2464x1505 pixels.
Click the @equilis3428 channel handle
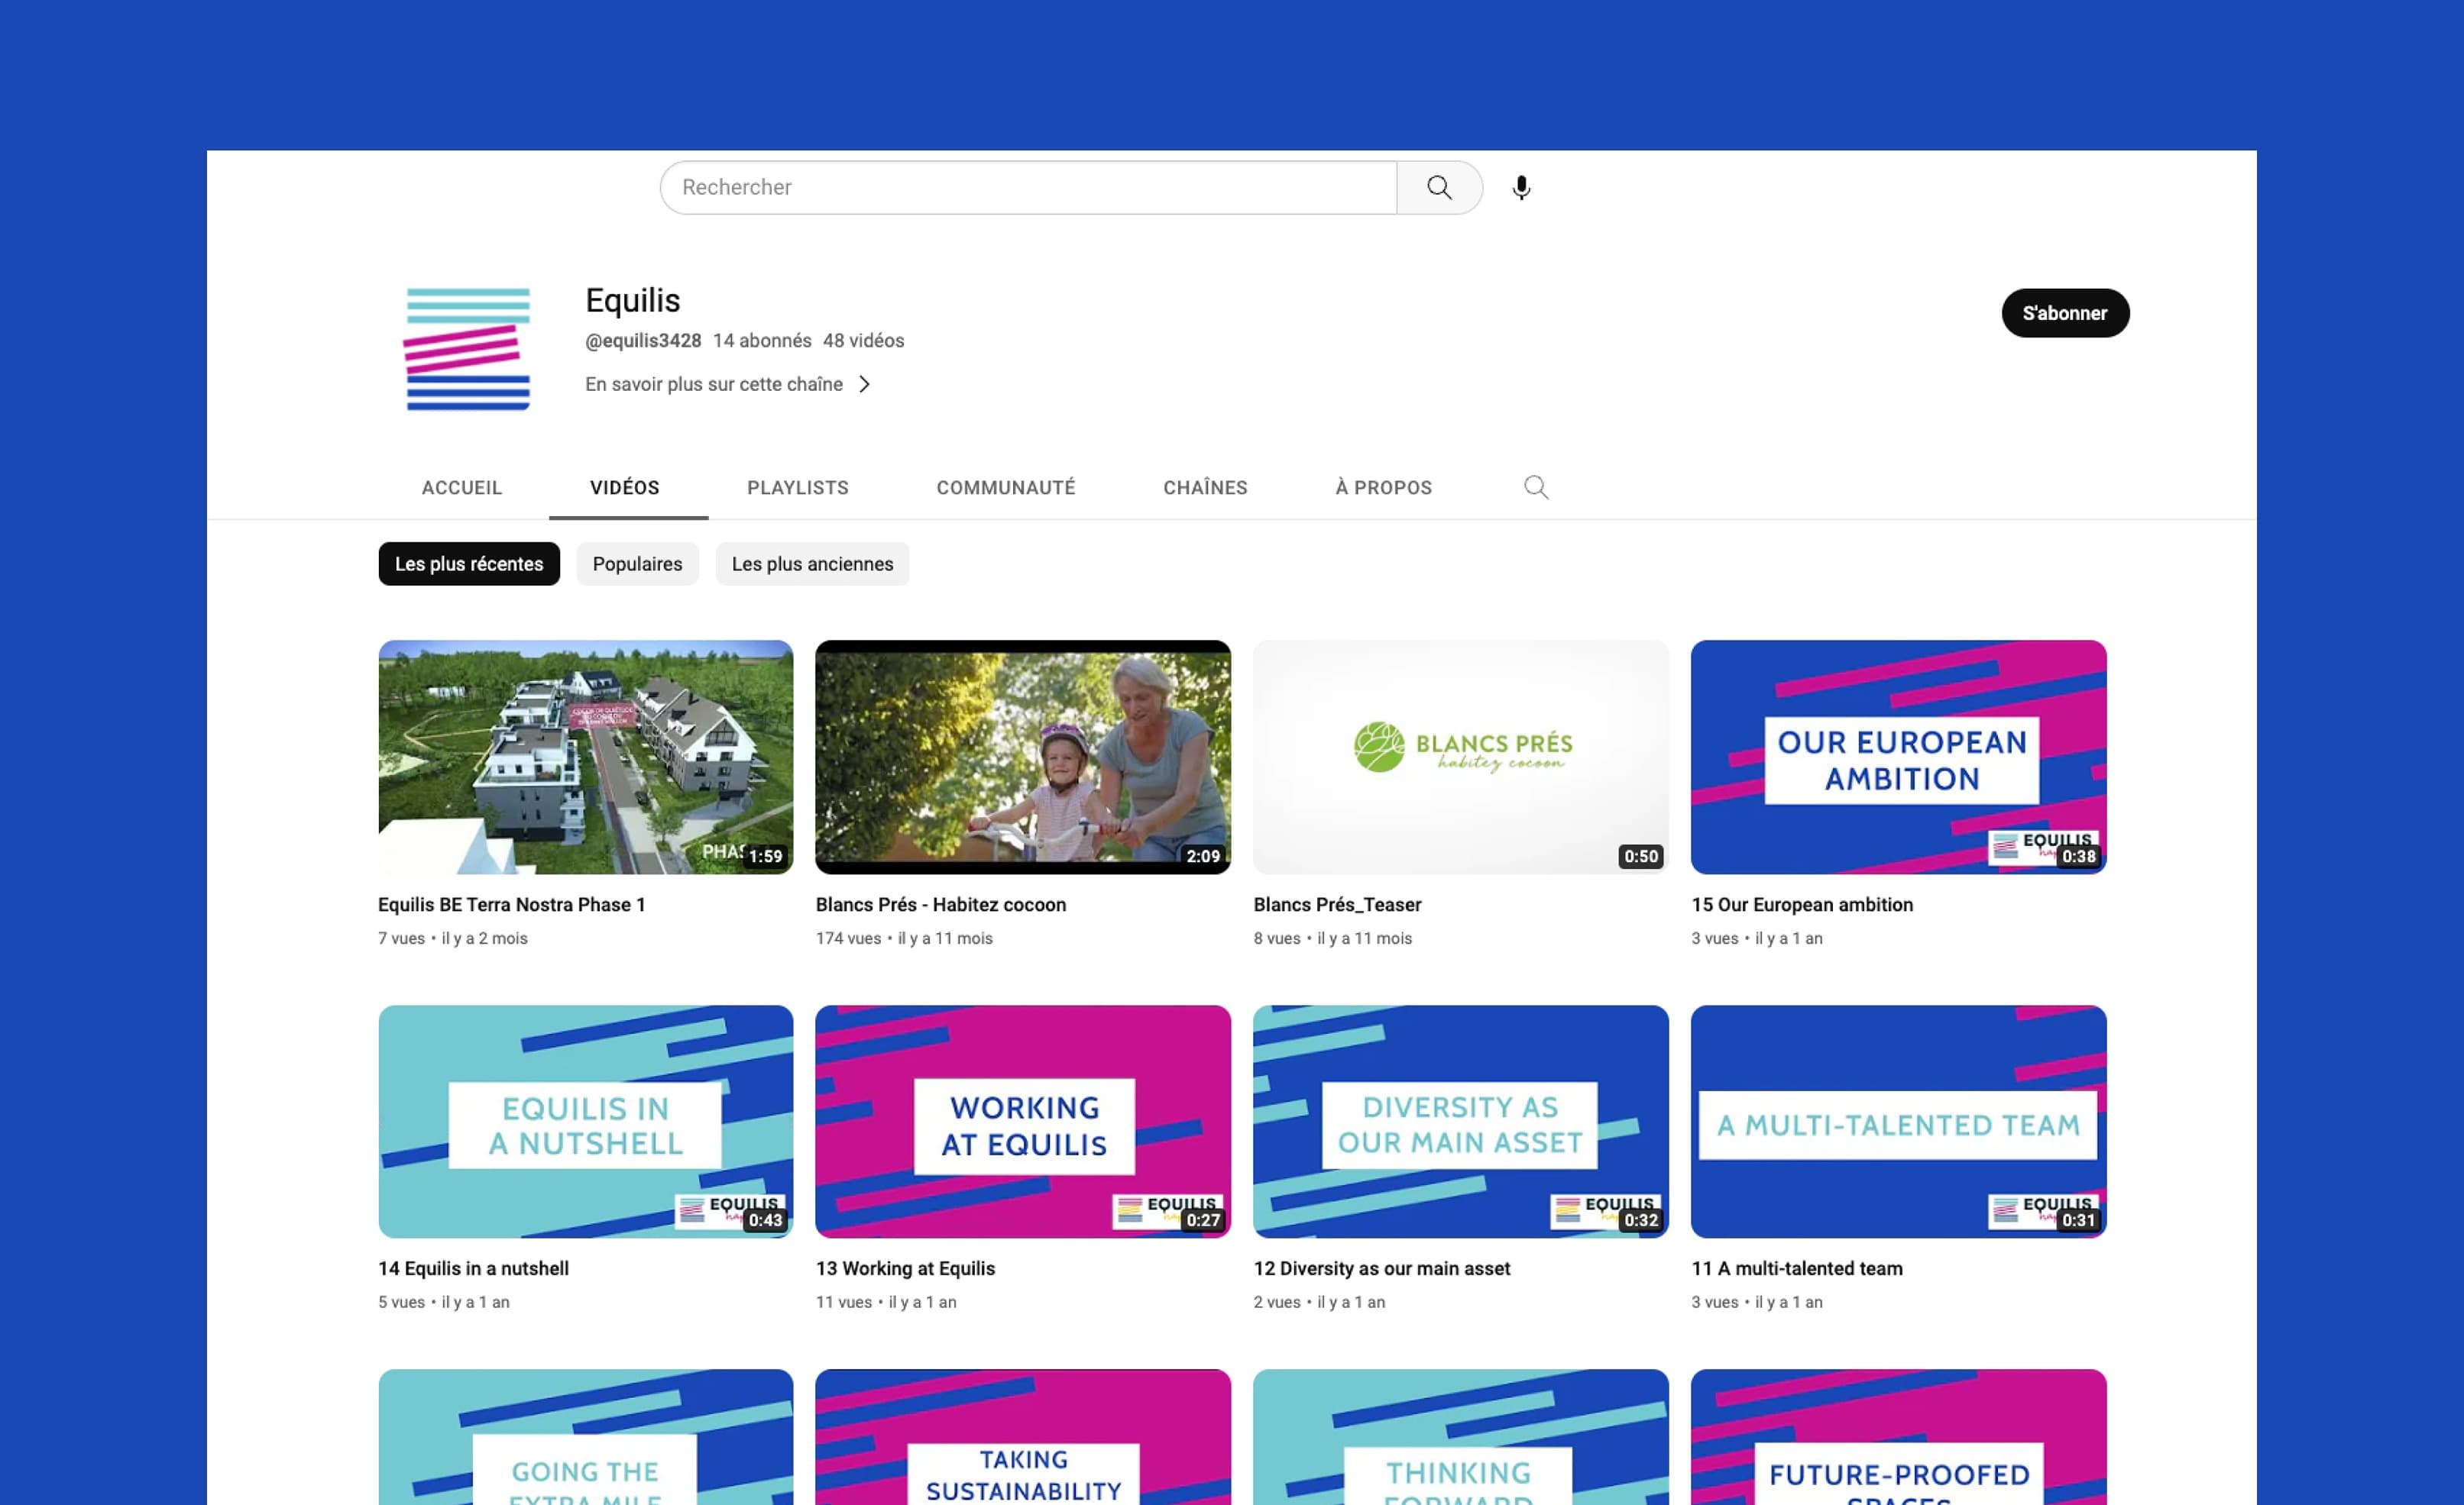[643, 341]
